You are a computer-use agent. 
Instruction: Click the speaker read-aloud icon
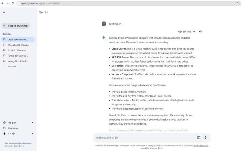tap(200, 32)
